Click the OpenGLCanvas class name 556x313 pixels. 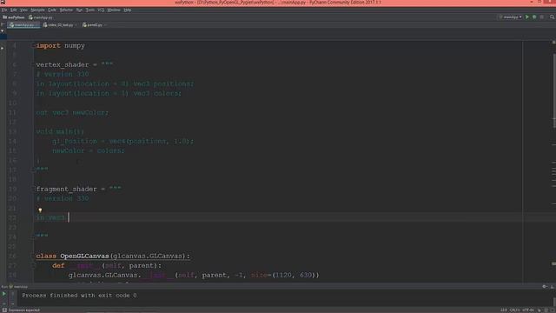85,256
